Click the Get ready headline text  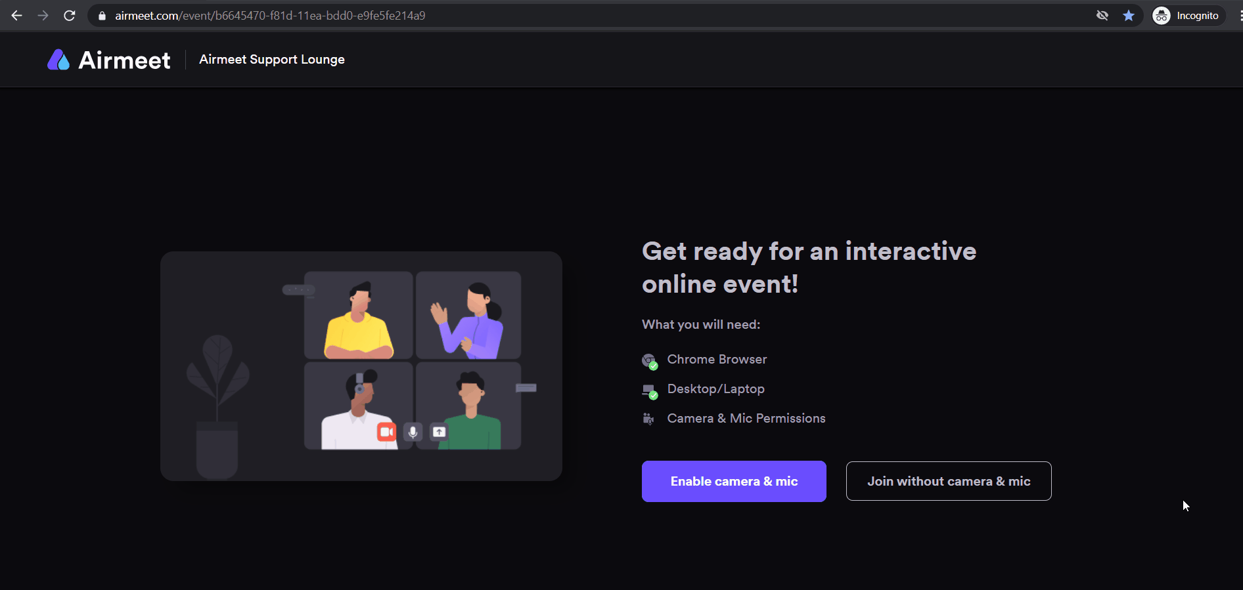click(x=809, y=268)
